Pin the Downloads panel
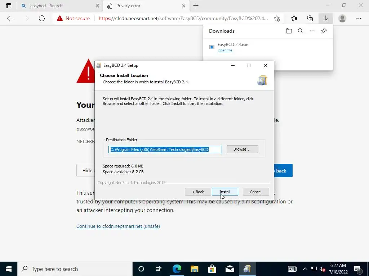Viewport: 369px width, 276px height. coord(324,31)
